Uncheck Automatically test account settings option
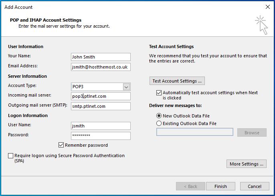275x196 pixels. point(159,93)
